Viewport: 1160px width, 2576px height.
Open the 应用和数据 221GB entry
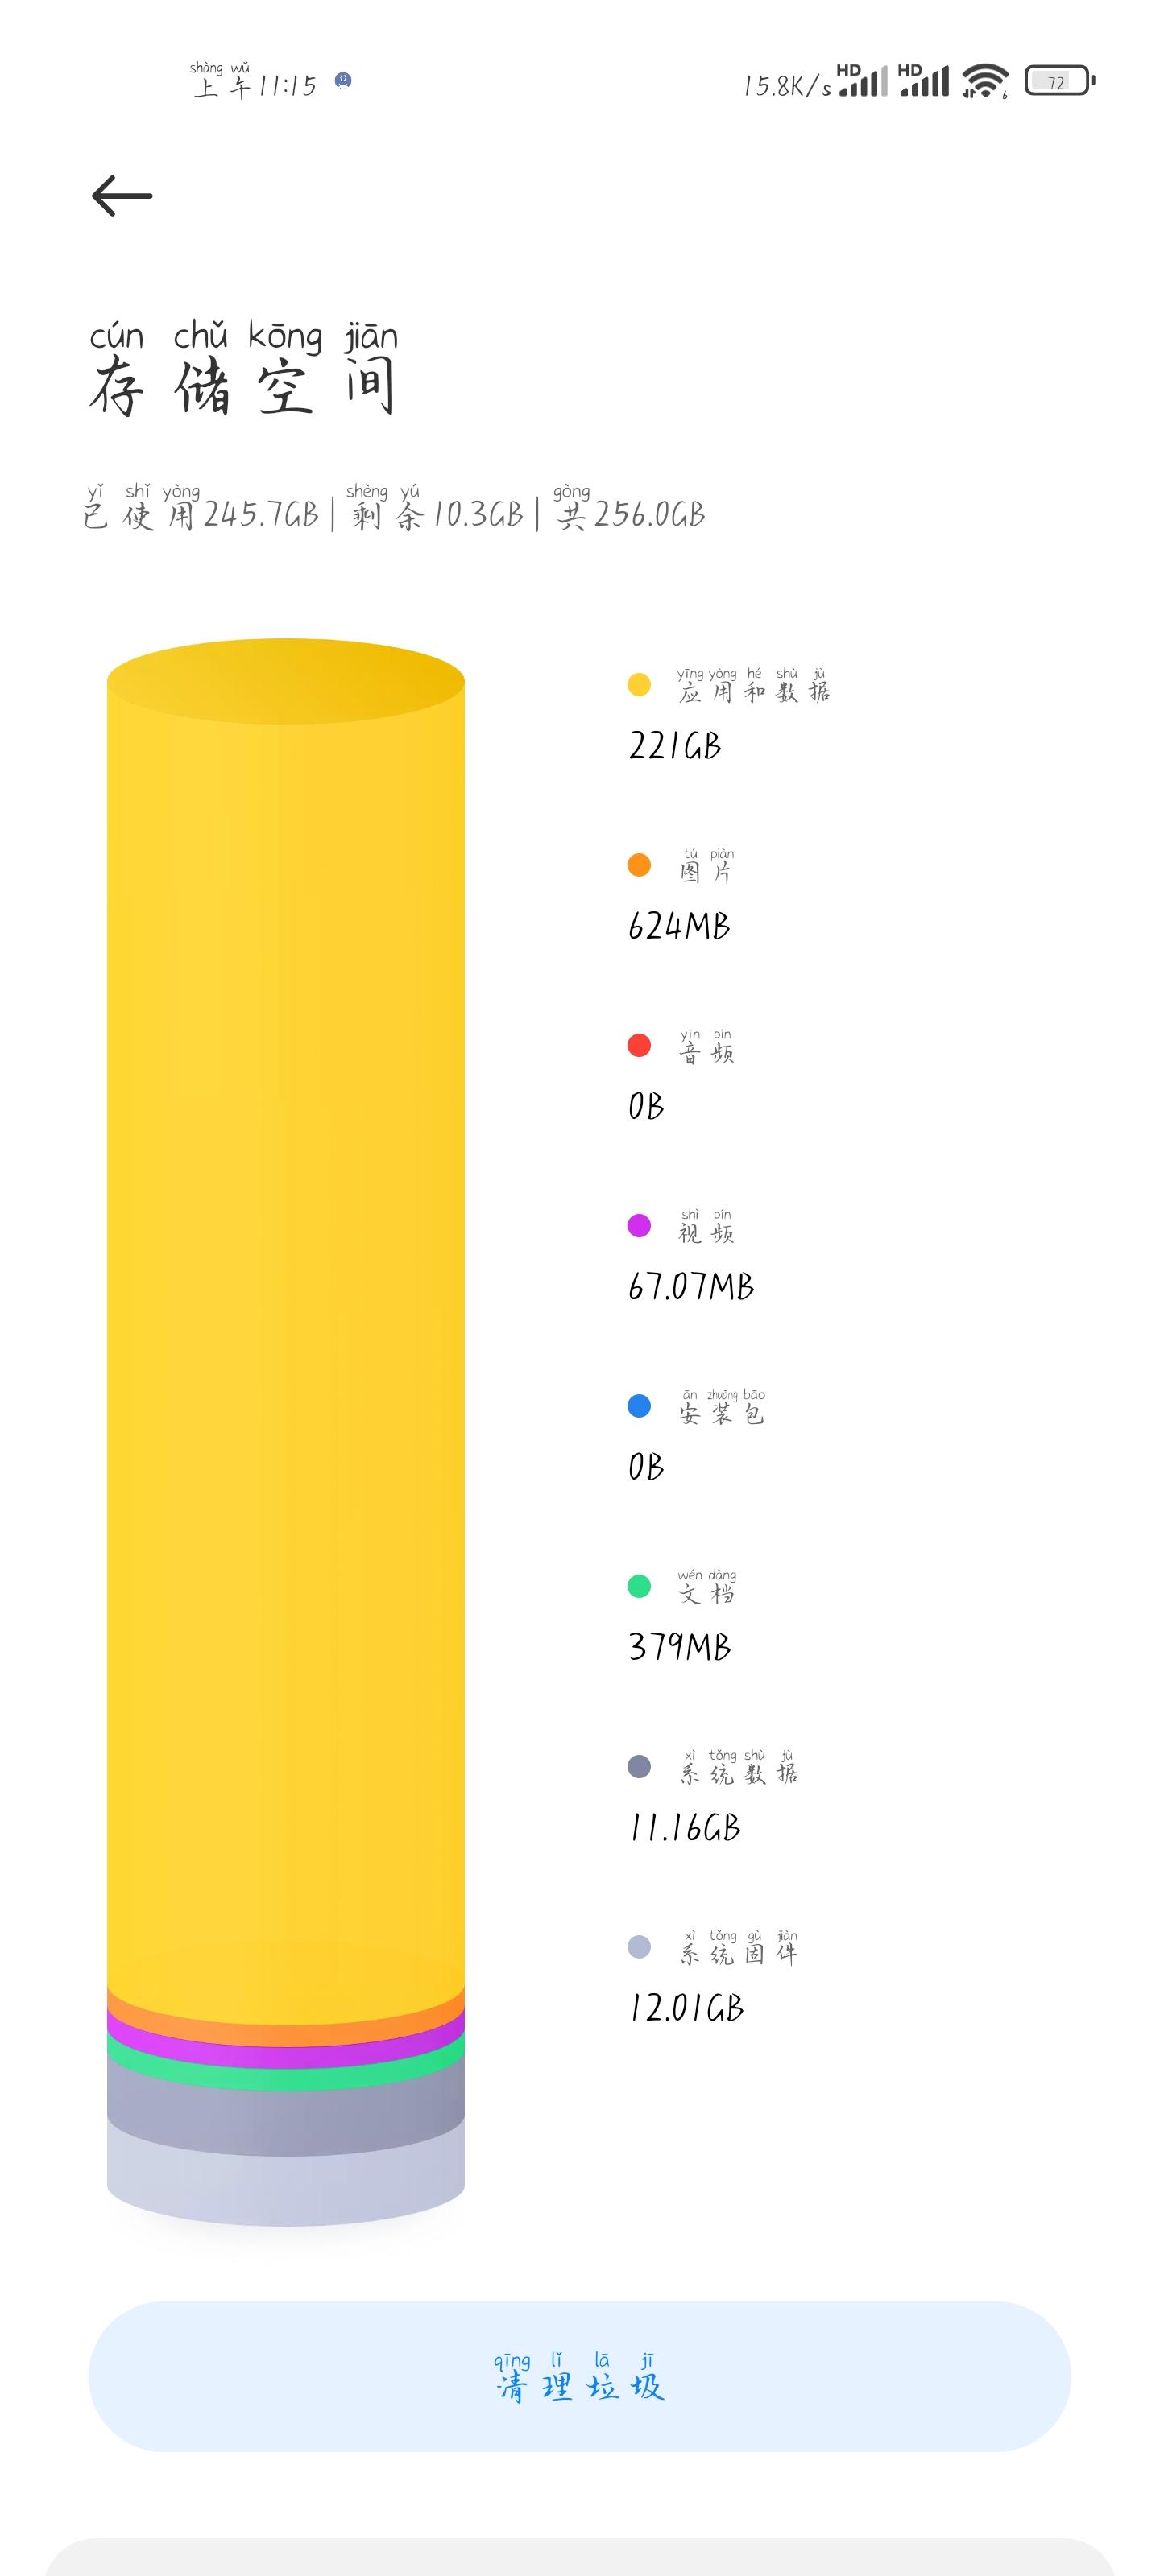pos(729,716)
